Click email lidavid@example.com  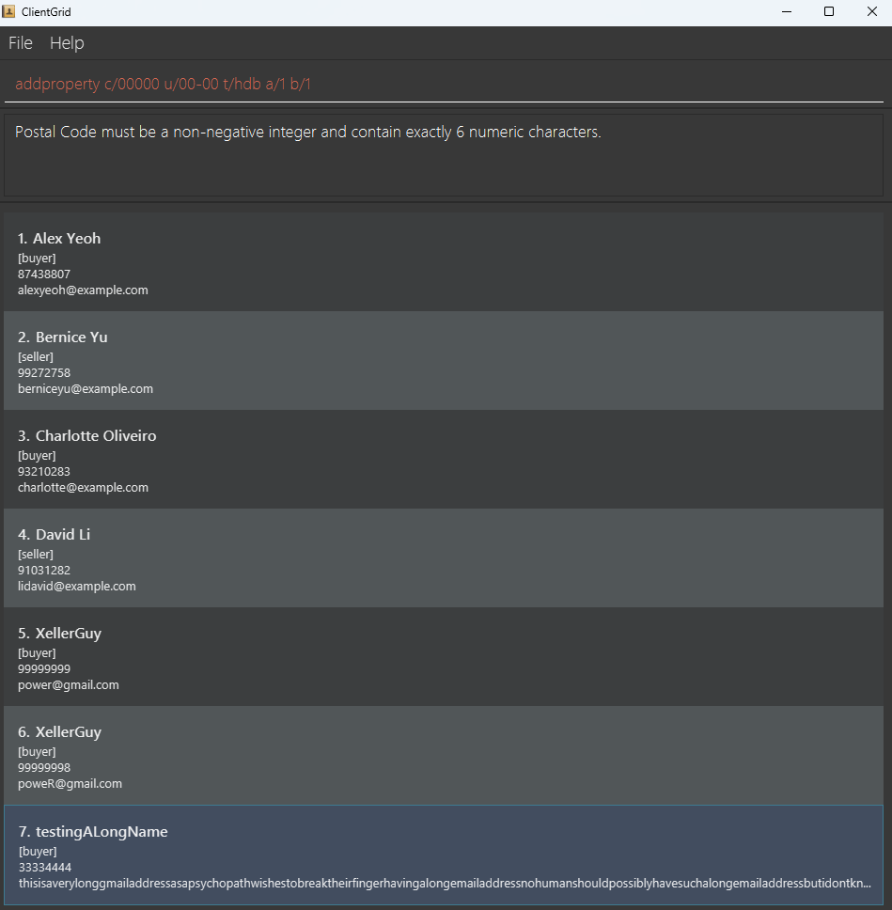(77, 587)
